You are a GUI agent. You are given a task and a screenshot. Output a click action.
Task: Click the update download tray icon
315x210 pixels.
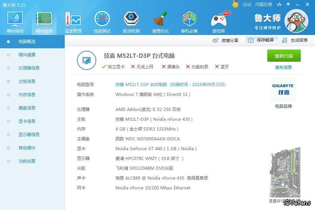coord(279,4)
